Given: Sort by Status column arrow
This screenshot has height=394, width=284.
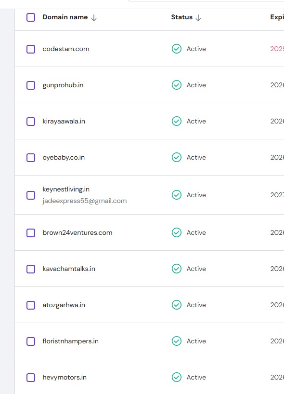Looking at the screenshot, I should [198, 18].
